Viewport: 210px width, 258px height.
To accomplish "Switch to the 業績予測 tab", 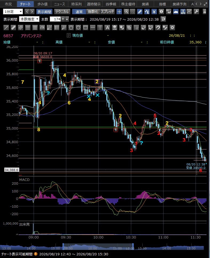I will pyautogui.click(x=179, y=4).
